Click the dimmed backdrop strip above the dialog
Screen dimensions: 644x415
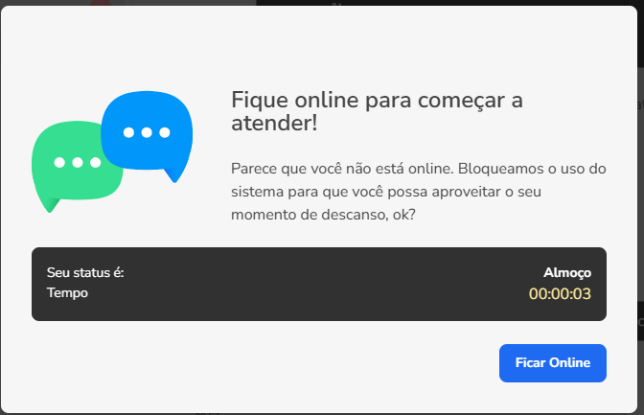(322, 3)
